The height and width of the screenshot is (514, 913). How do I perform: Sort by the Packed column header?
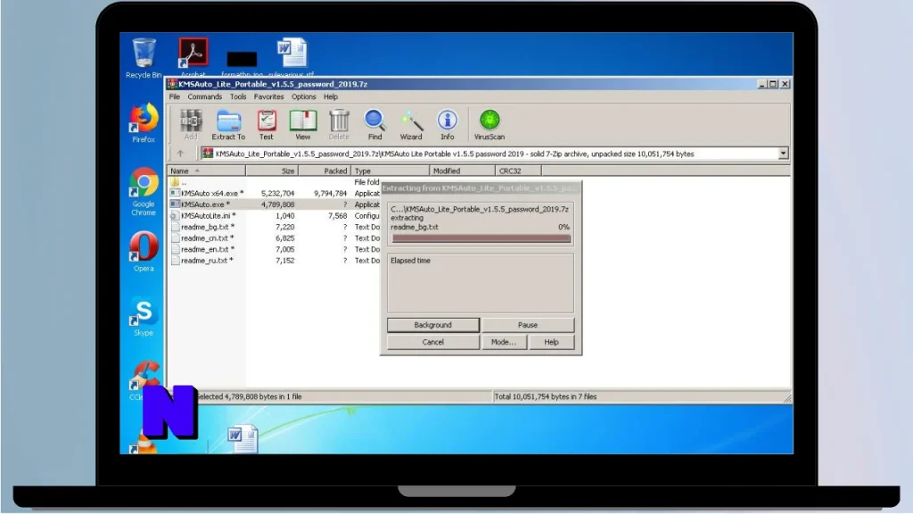click(325, 170)
